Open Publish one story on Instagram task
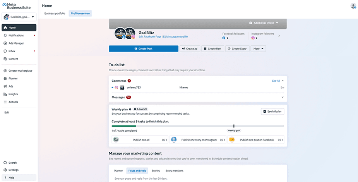This screenshot has width=358, height=182. click(198, 140)
